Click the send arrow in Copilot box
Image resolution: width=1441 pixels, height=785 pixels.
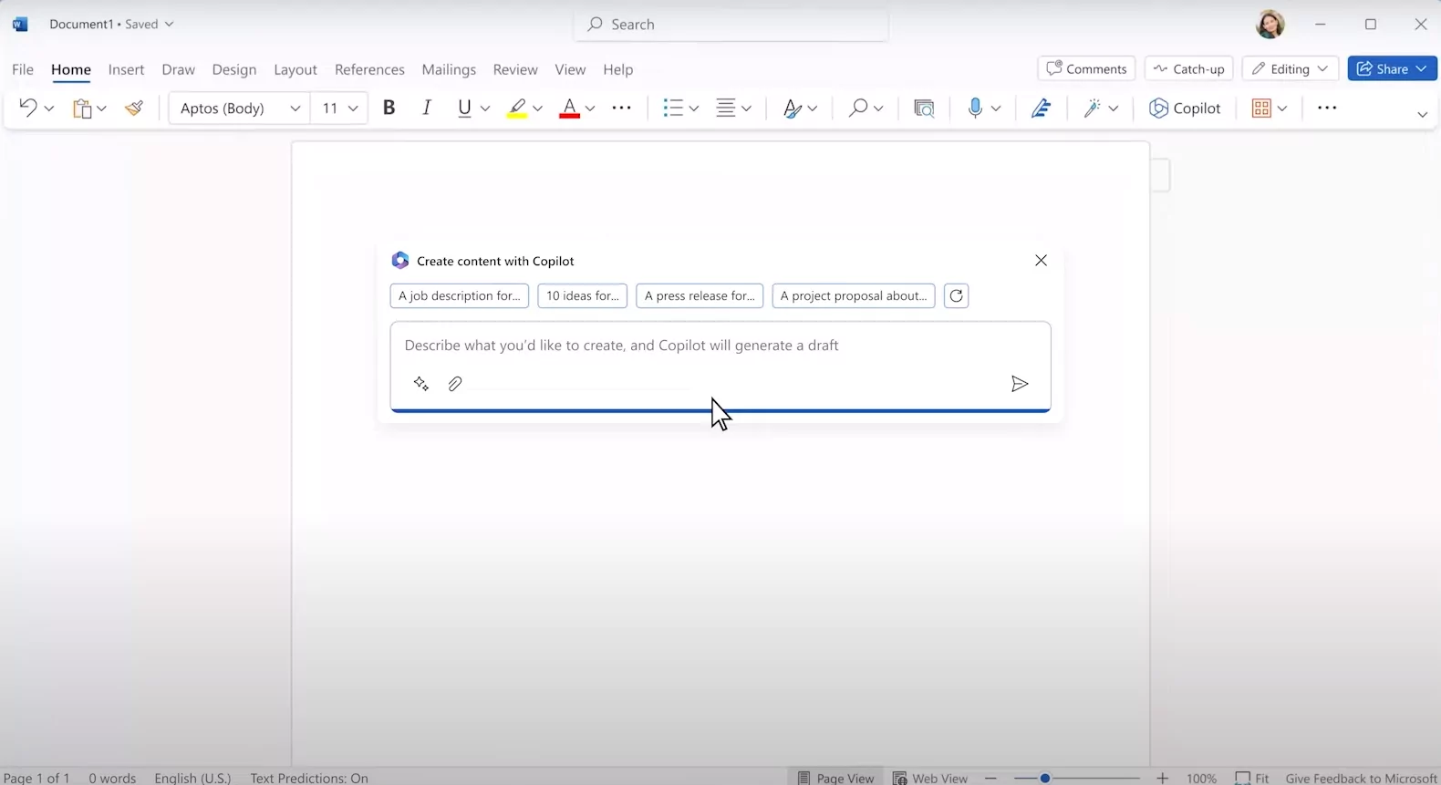(x=1020, y=384)
